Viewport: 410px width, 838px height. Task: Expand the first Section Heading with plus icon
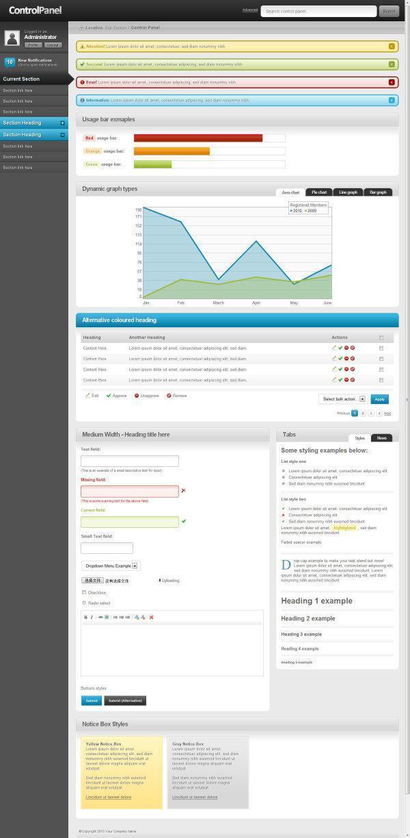pos(63,123)
